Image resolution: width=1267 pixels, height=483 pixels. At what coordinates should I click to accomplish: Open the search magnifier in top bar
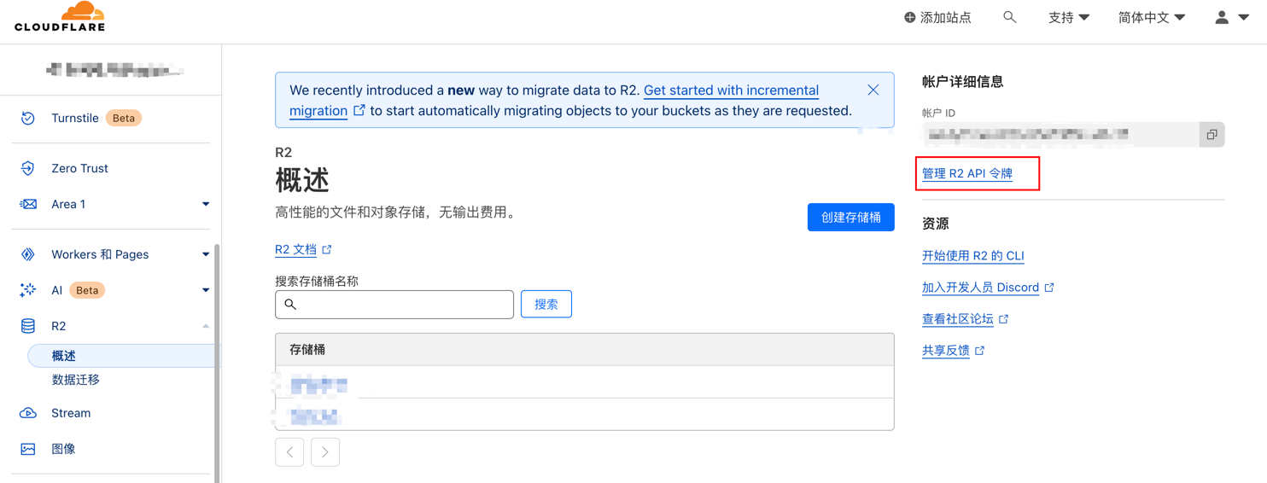tap(1009, 17)
